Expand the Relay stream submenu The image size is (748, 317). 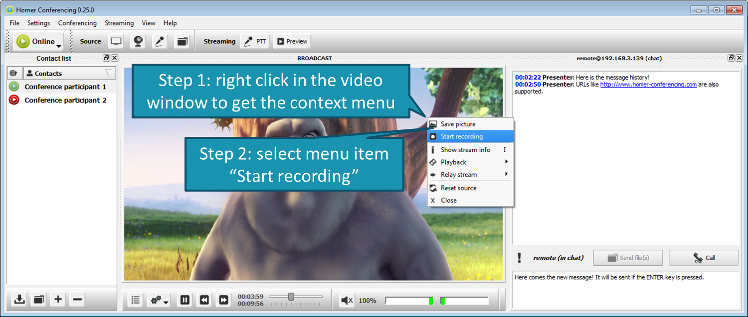tap(471, 175)
